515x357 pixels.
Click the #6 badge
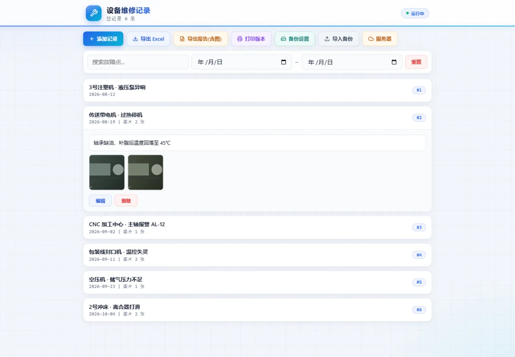[x=419, y=310]
